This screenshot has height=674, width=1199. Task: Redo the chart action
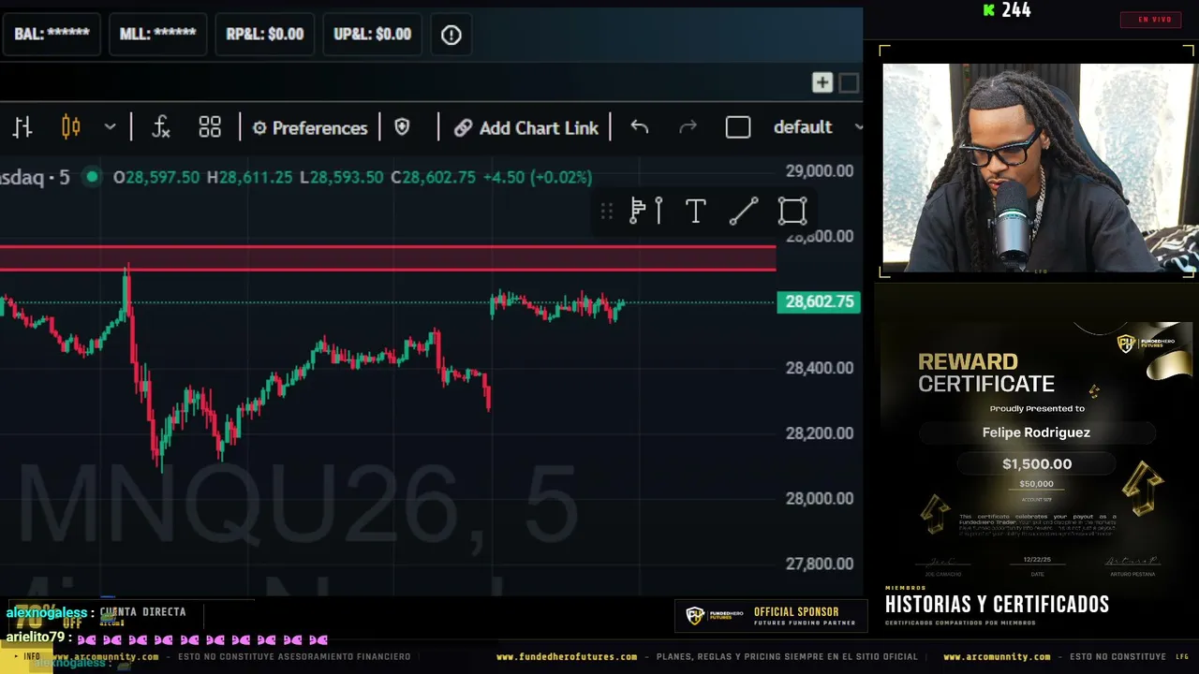688,127
